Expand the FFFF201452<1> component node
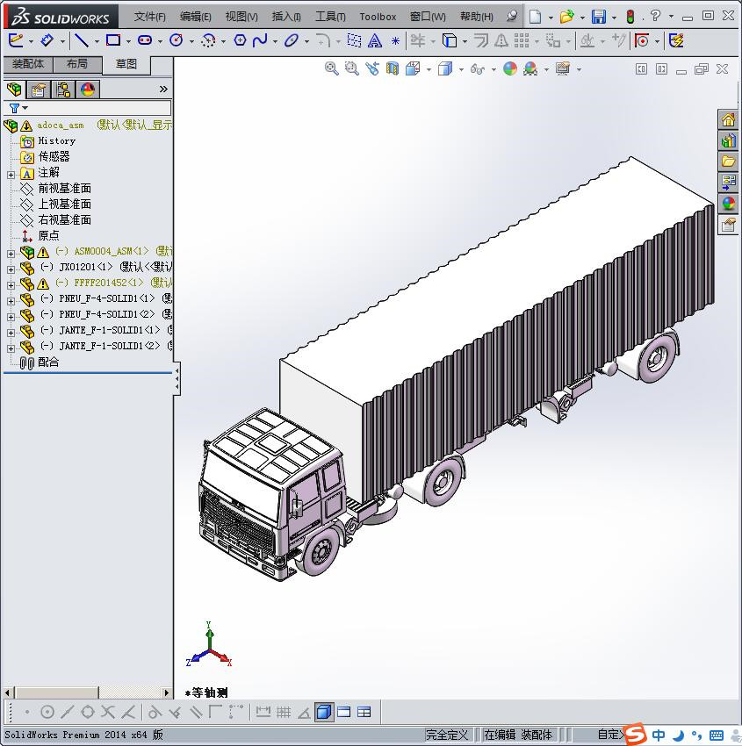 [11, 285]
